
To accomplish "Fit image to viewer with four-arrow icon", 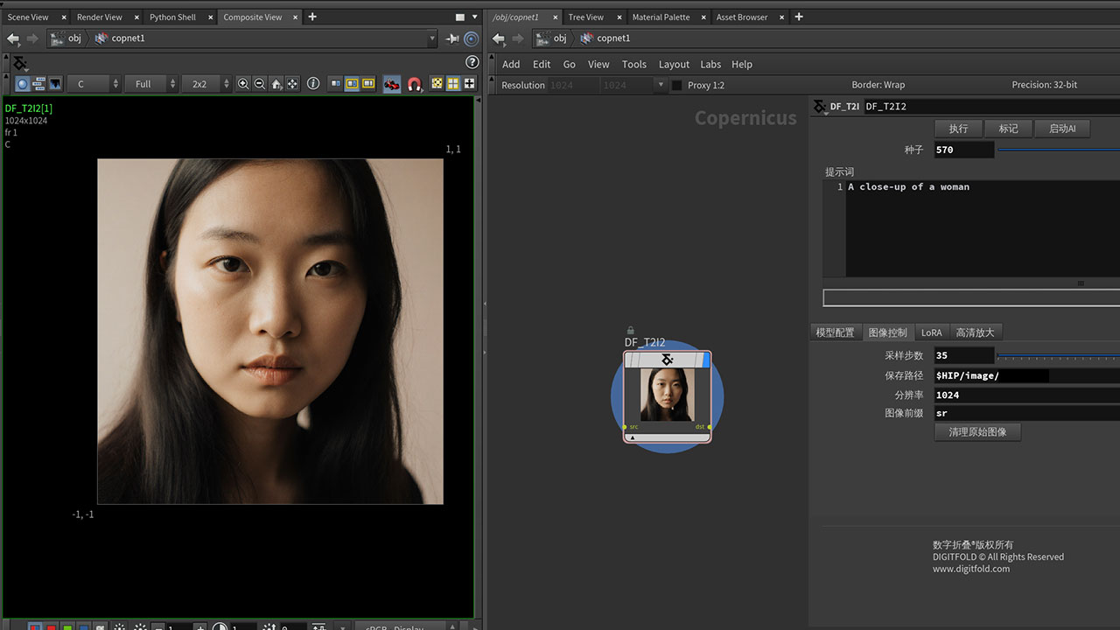I will [292, 84].
